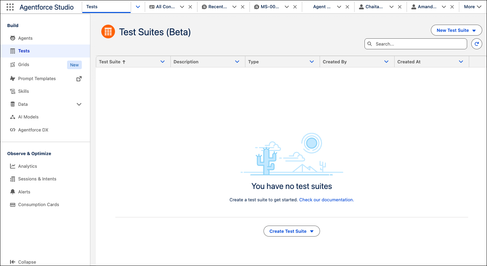Close the All Con... tab

(191, 7)
